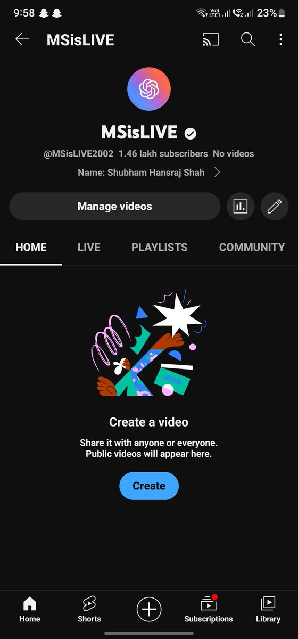Viewport: 298px width, 639px height.
Task: Tap the verified checkmark badge
Action: point(190,133)
